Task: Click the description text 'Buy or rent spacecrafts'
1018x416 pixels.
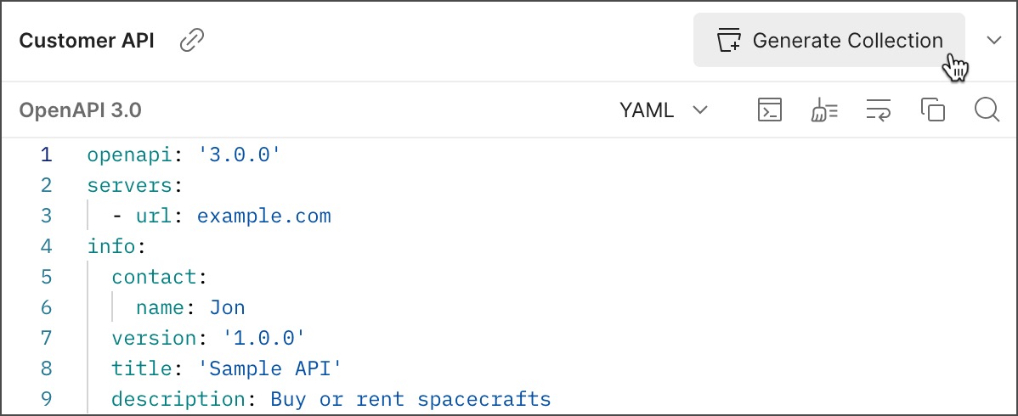Action: point(410,399)
